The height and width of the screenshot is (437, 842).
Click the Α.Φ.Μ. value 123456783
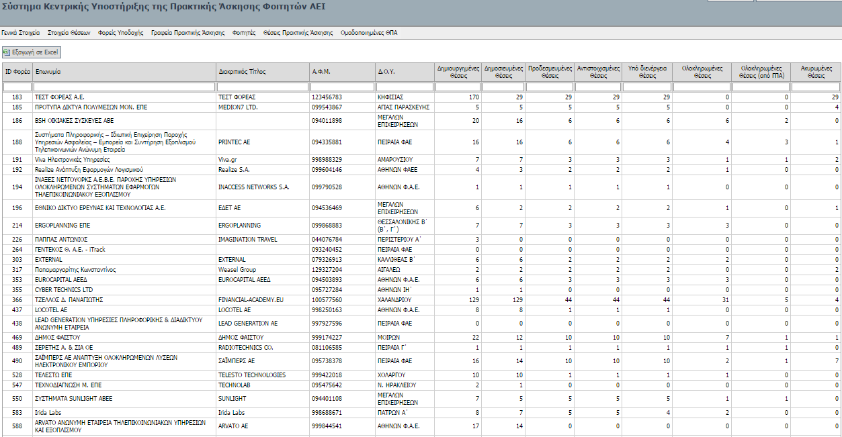[x=342, y=97]
